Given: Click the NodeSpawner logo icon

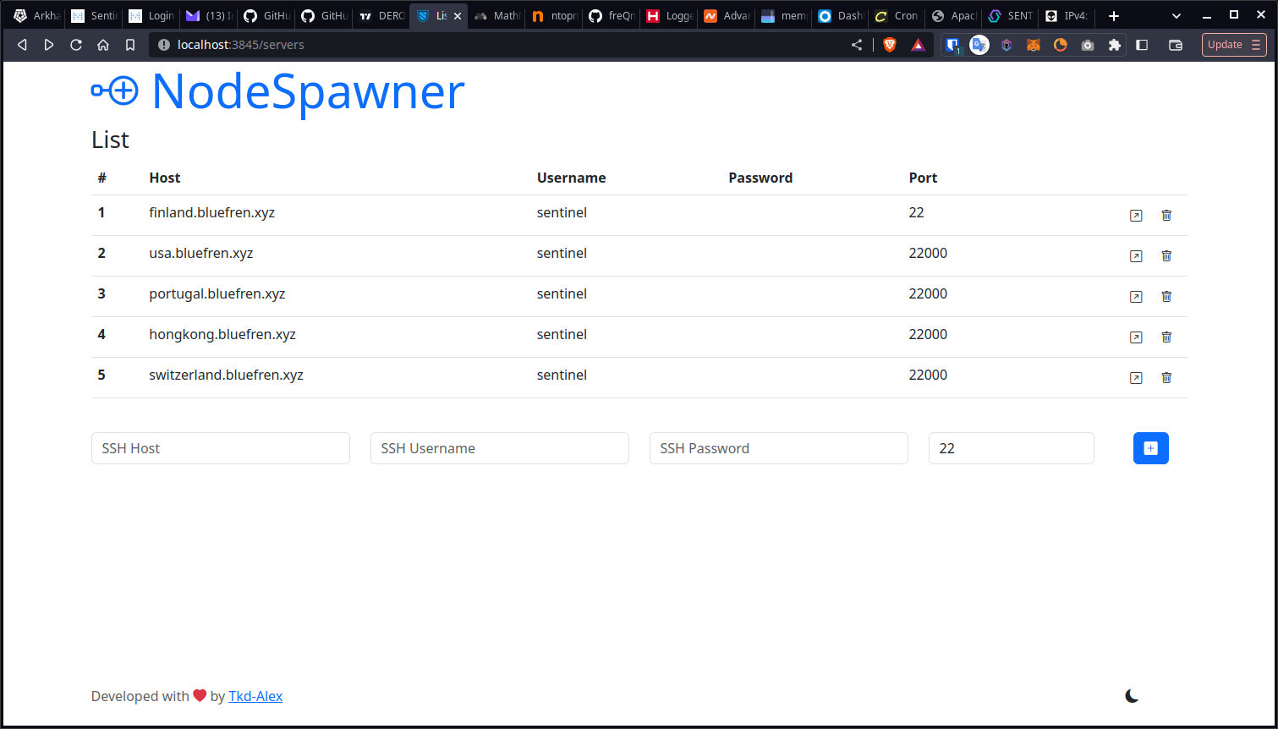Looking at the screenshot, I should coord(115,91).
